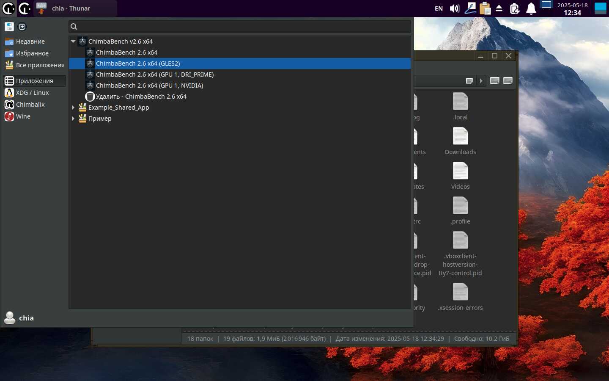
Task: Open the network connection tray icon
Action: click(x=470, y=8)
